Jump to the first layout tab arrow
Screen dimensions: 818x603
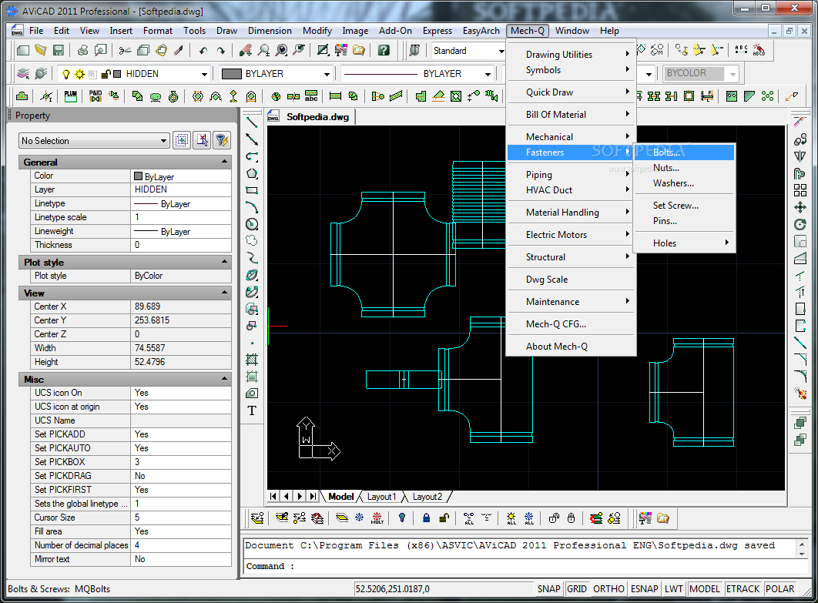pyautogui.click(x=273, y=496)
